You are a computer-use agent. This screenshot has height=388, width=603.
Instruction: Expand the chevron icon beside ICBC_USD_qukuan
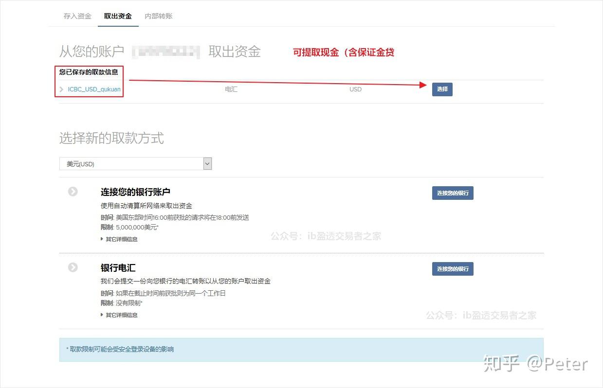tap(62, 89)
